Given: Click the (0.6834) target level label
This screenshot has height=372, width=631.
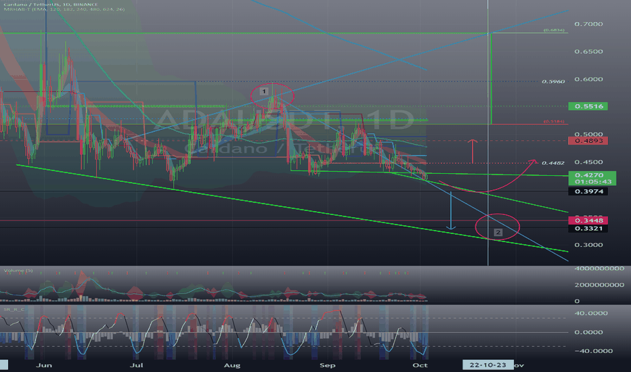Looking at the screenshot, I should tap(554, 30).
